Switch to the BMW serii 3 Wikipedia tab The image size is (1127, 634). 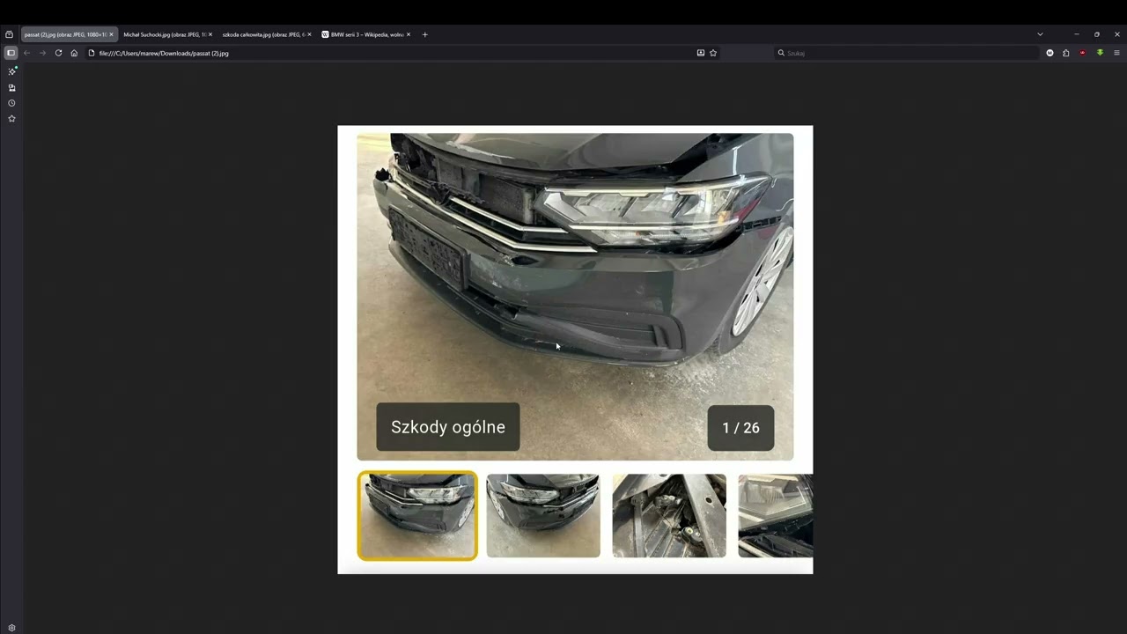(x=366, y=34)
